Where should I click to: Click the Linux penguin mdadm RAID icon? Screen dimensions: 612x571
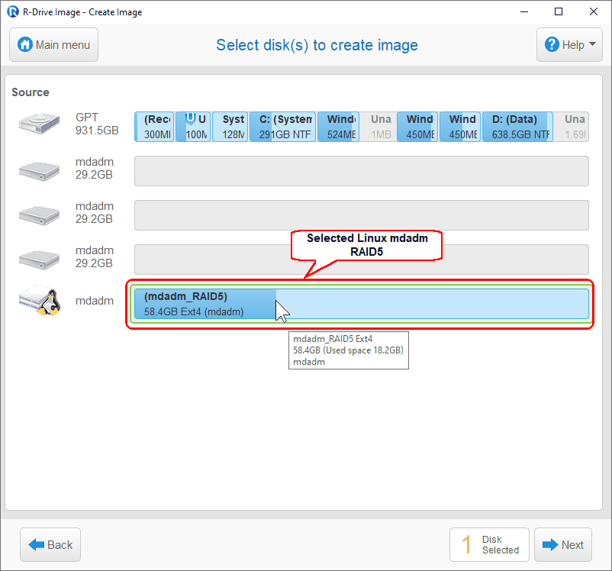pos(40,301)
